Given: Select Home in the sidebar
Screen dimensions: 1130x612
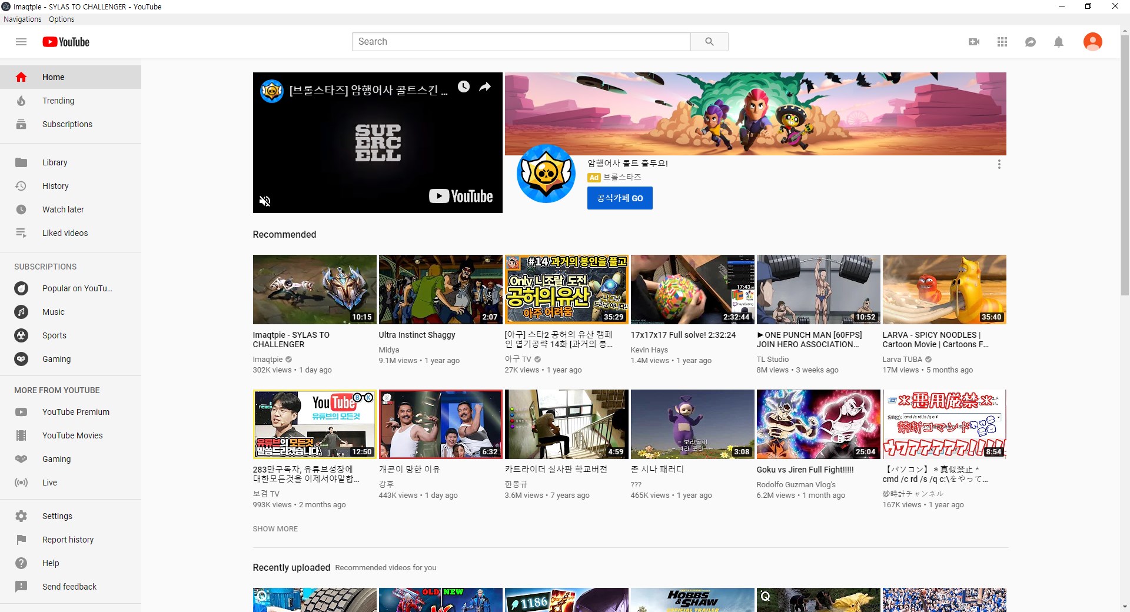Looking at the screenshot, I should [71, 77].
